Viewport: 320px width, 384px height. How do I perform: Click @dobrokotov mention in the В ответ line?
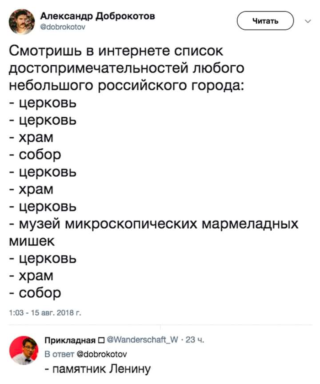(x=102, y=354)
